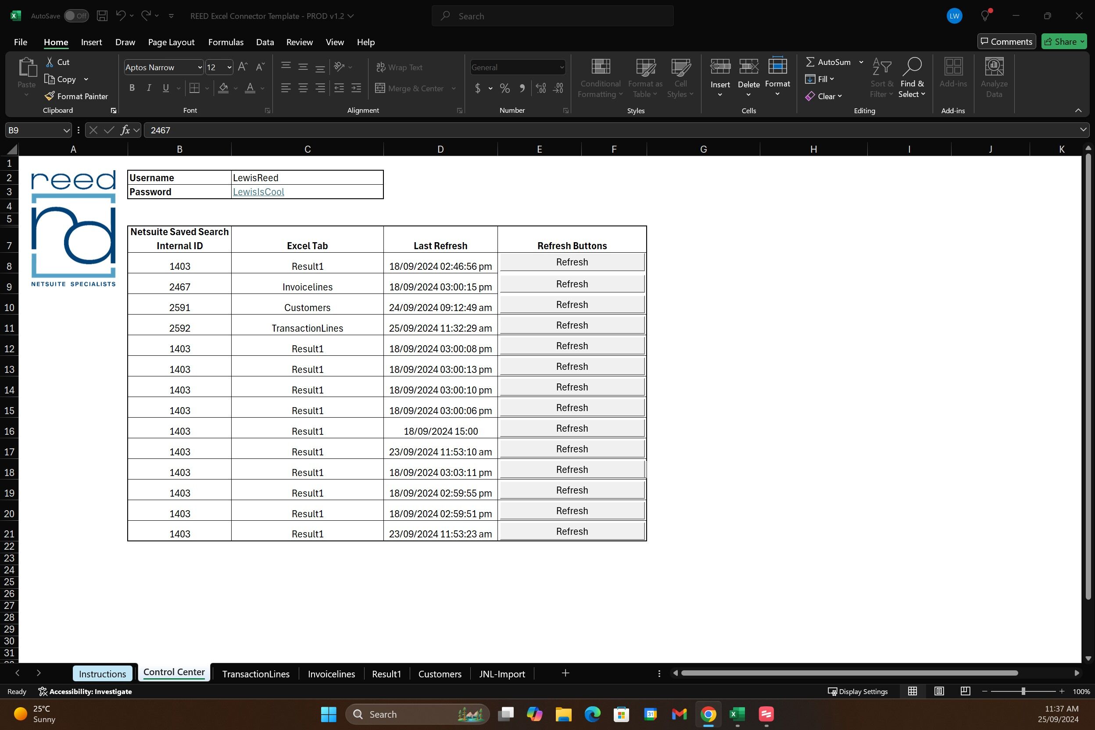Click the Percent Style icon
The width and height of the screenshot is (1095, 730).
pos(505,88)
